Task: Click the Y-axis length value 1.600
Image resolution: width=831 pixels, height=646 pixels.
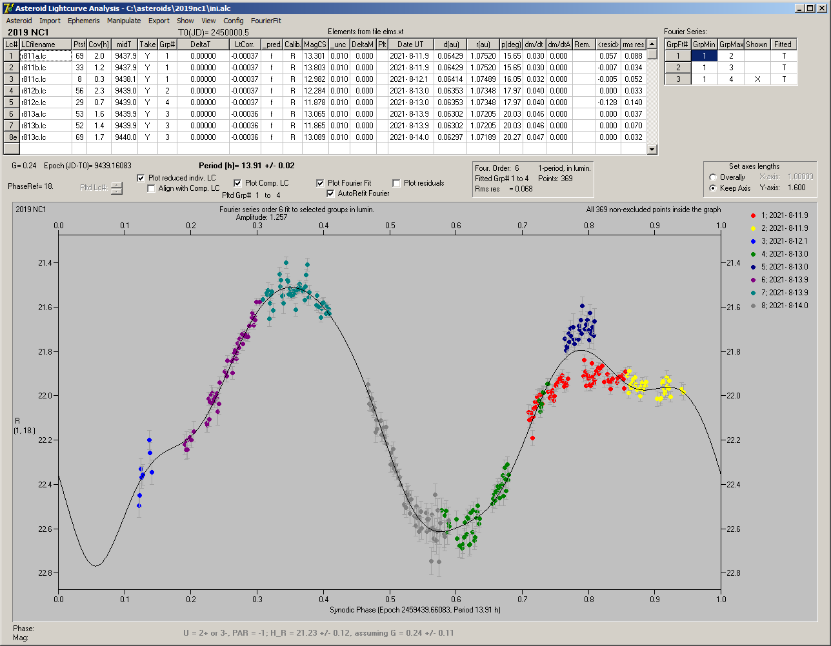Action: (x=796, y=188)
